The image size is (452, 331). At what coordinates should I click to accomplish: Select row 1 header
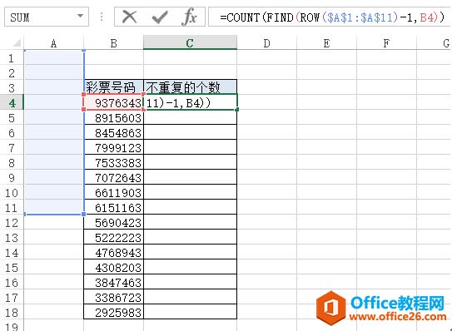click(x=12, y=58)
